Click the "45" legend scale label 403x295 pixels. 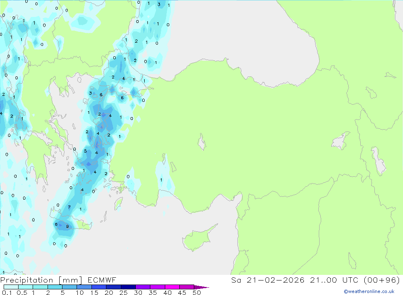click(182, 293)
